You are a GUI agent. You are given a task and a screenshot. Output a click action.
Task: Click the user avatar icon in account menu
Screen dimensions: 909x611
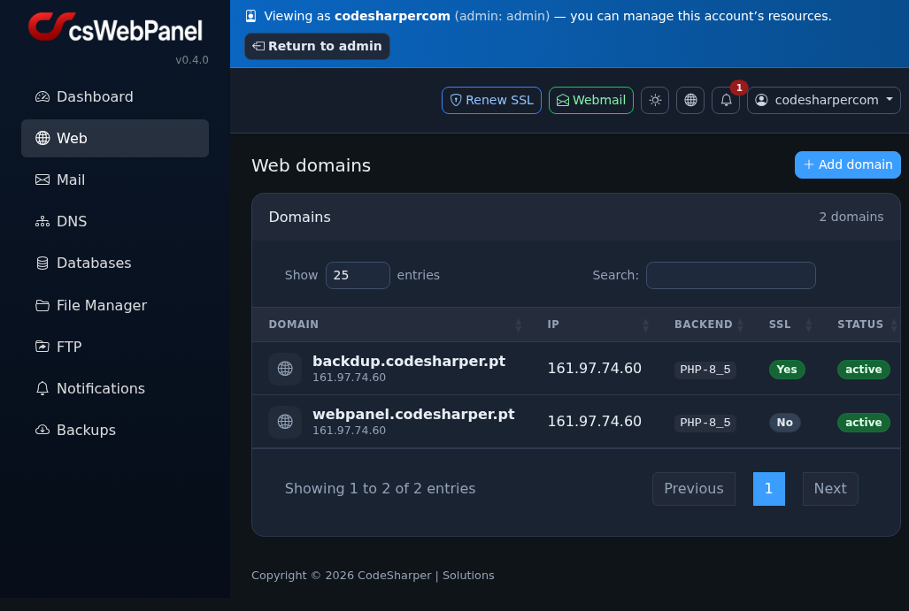click(762, 100)
